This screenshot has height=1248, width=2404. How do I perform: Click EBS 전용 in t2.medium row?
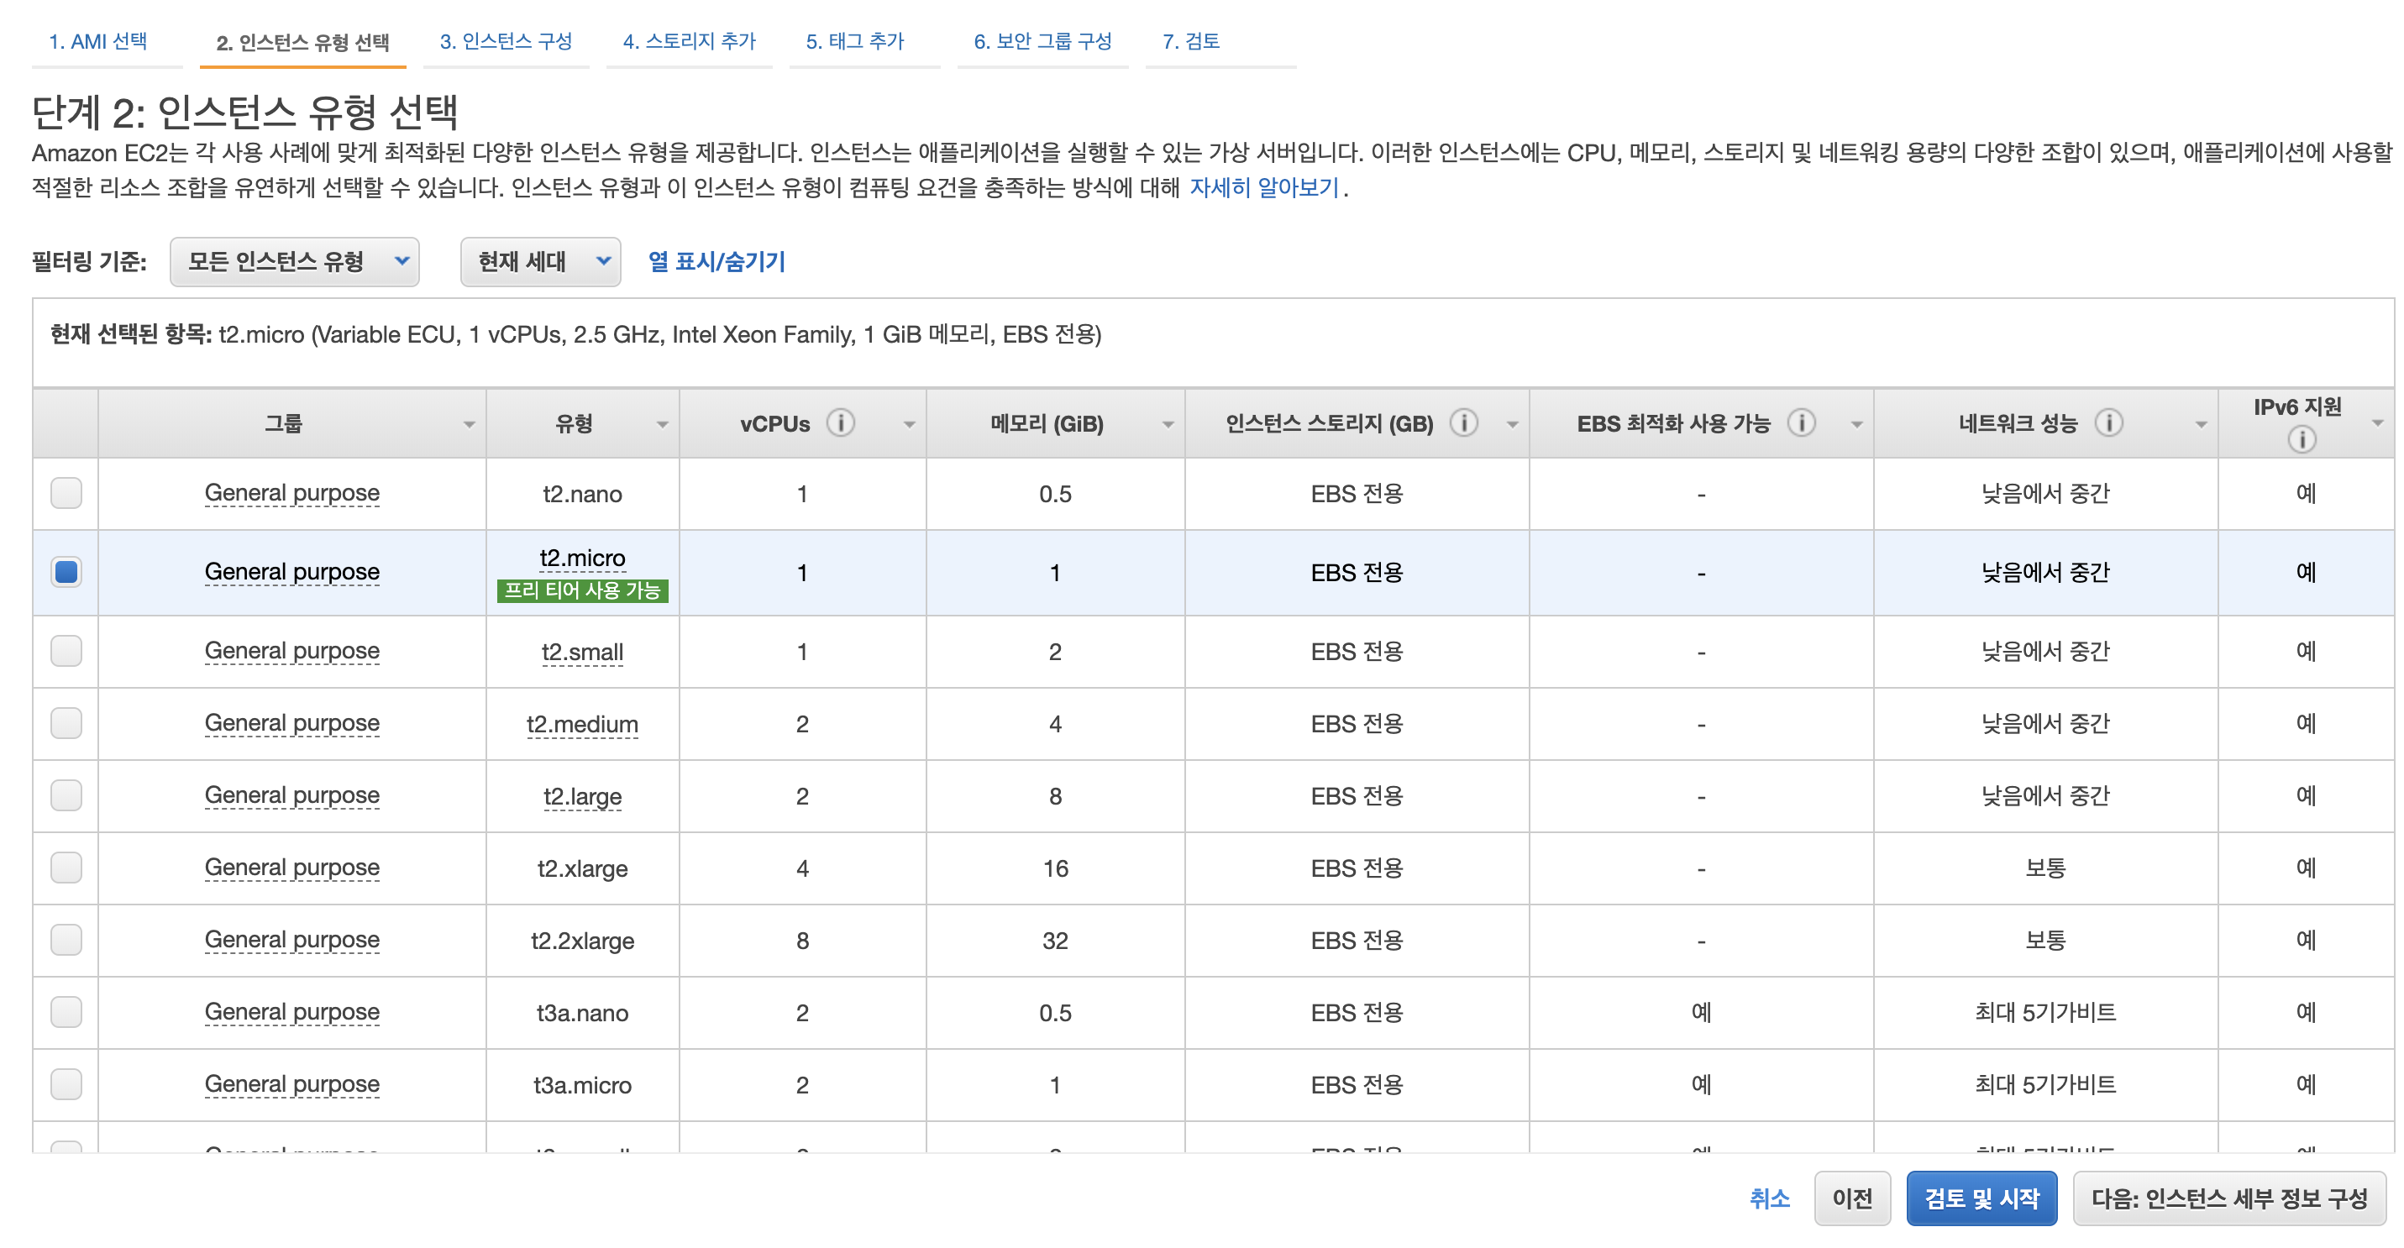tap(1357, 724)
